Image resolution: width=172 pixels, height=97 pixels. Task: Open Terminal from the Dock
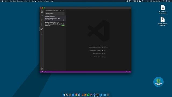point(97,95)
